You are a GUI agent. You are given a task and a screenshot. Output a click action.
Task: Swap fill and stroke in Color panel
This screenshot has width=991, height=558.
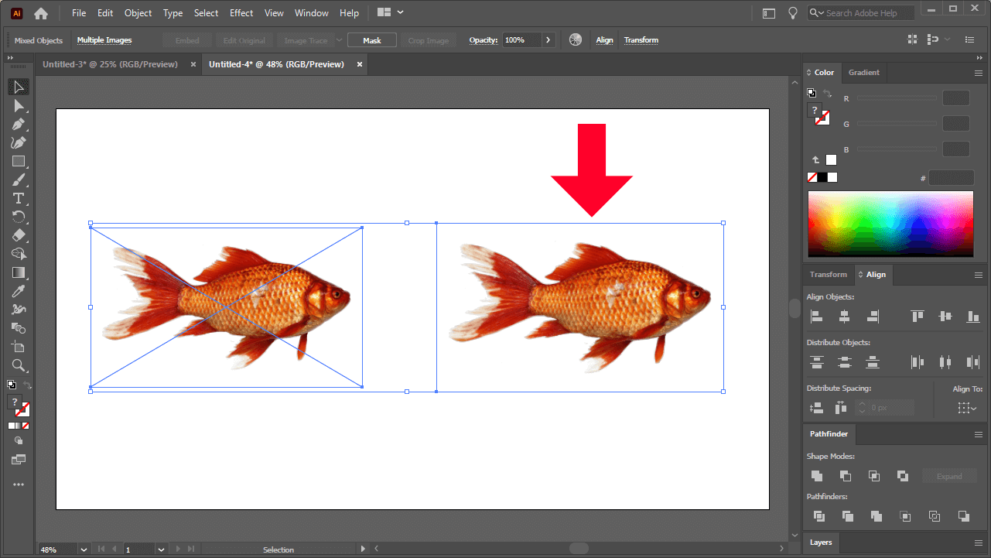pos(827,94)
